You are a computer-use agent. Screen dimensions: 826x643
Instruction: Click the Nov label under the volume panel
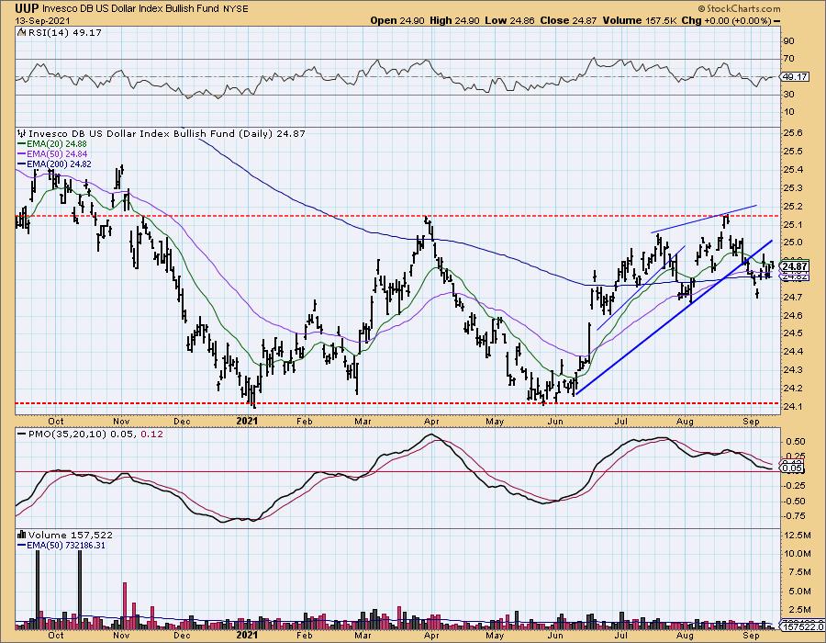coord(122,635)
